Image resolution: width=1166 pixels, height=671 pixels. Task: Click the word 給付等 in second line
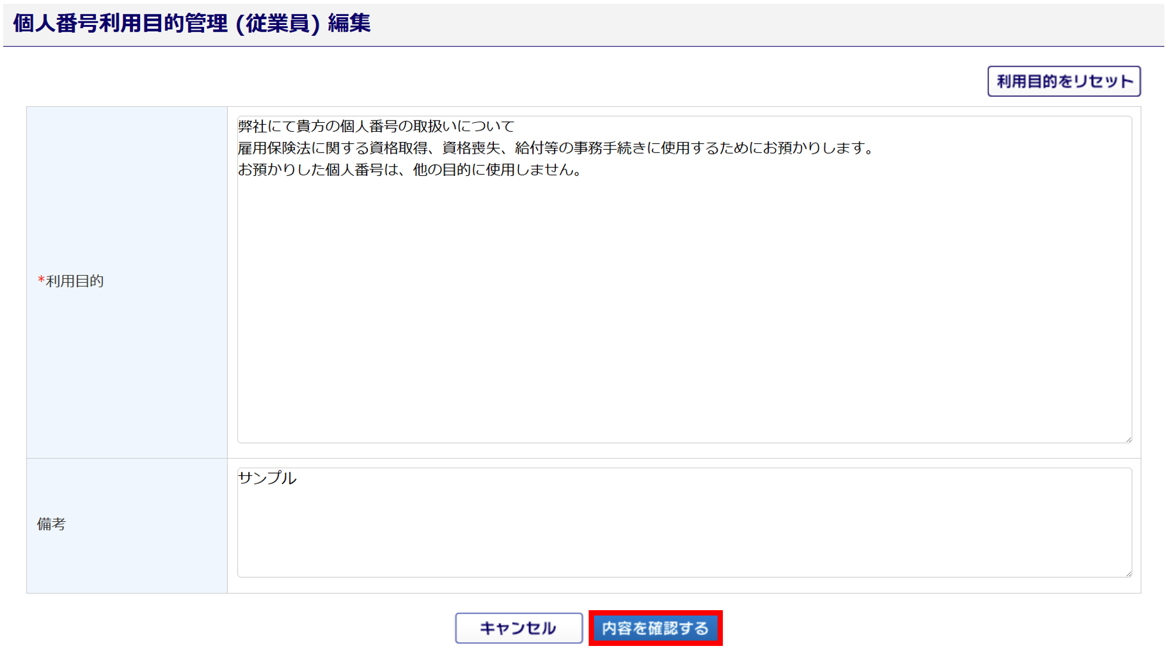tap(536, 148)
